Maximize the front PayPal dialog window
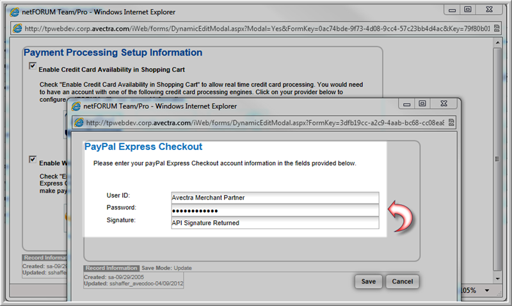Screen dimensions: 512x306 click(x=422, y=104)
